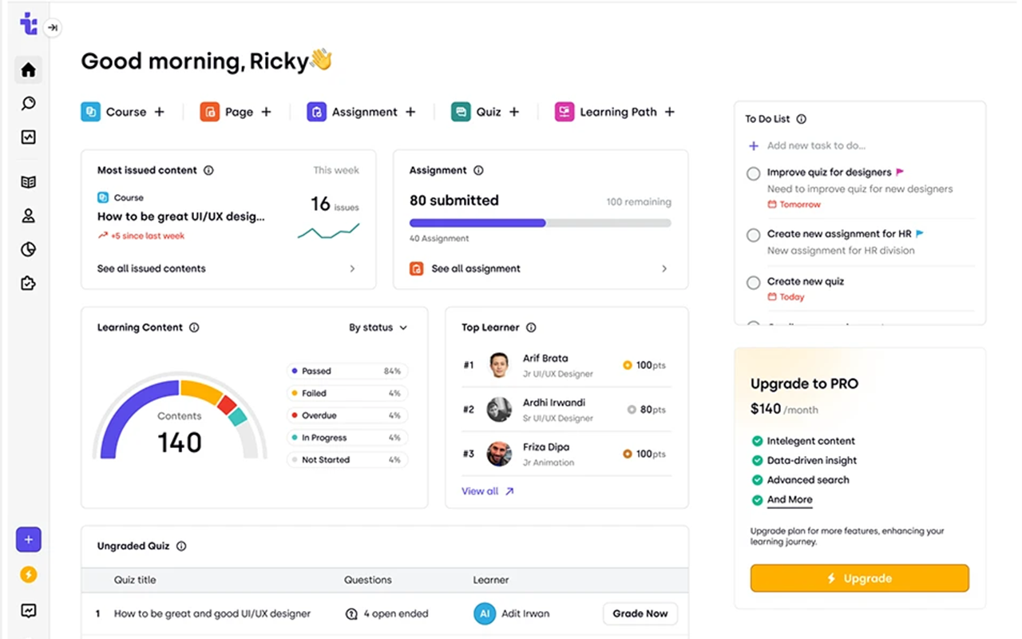Expand See all assignment chevron
This screenshot has width=1022, height=639.
click(x=664, y=269)
